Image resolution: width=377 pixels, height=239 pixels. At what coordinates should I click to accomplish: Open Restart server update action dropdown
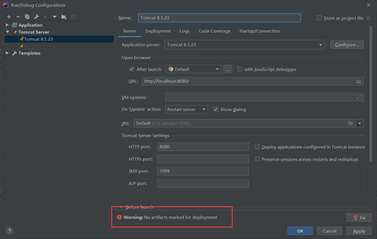pyautogui.click(x=187, y=109)
